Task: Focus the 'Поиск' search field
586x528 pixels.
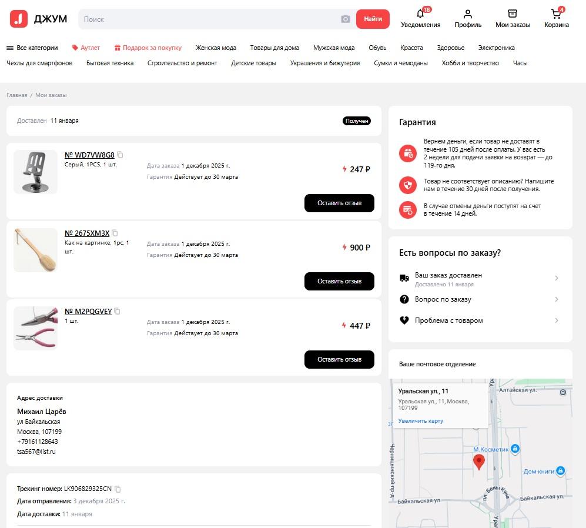Action: point(209,19)
